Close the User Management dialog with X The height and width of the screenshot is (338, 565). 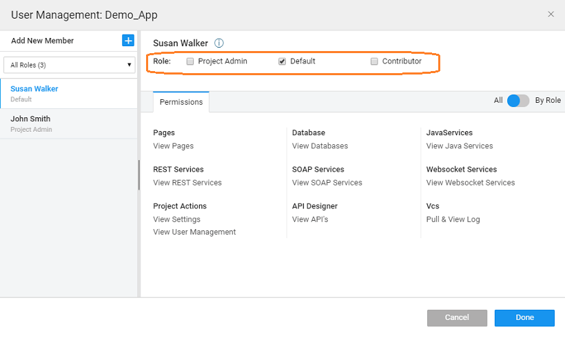(551, 14)
